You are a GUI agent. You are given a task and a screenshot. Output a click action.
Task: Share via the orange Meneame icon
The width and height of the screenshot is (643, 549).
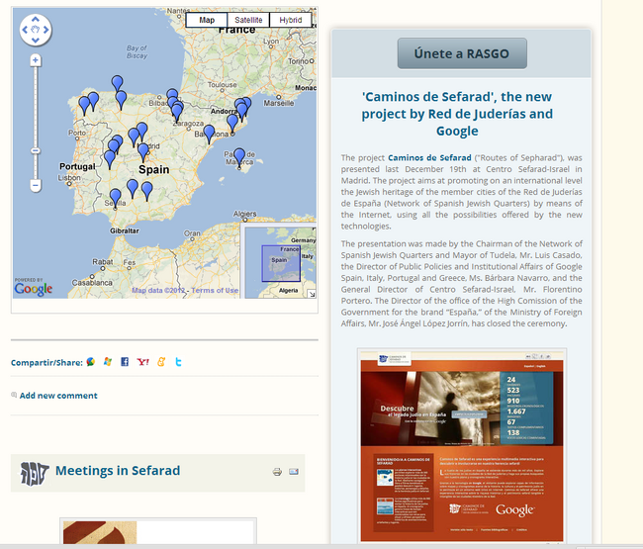[x=161, y=362]
